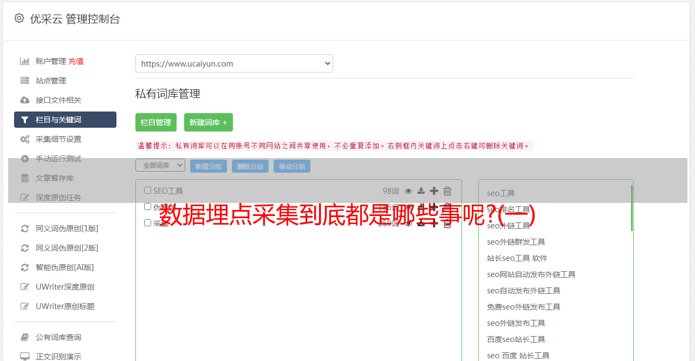
Task: Click the refresh icon for 同义词伪原创[1版]
Action: (x=25, y=228)
